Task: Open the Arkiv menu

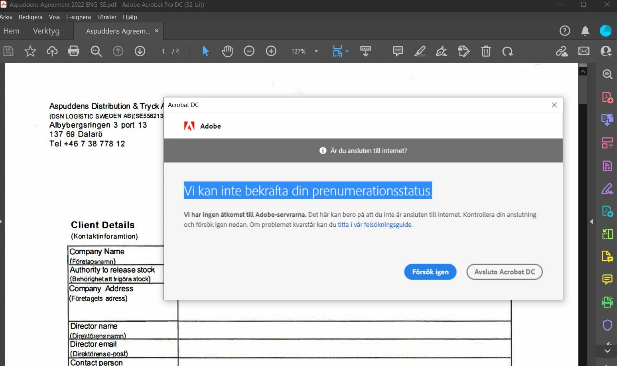Action: (6, 17)
